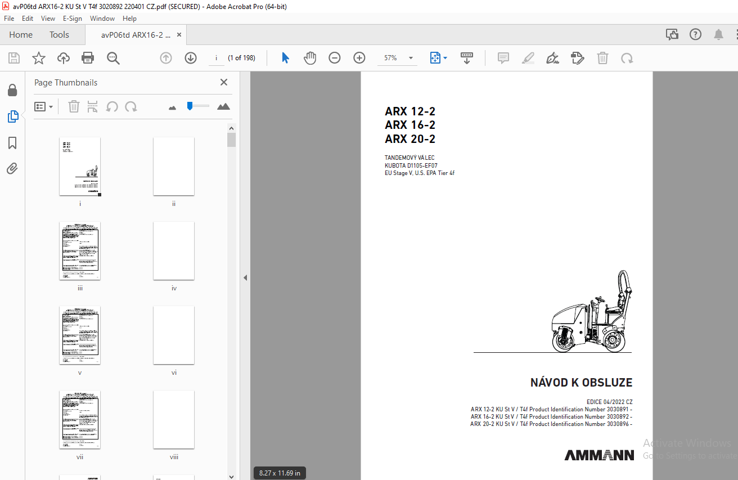Open the Help question mark icon

(x=695, y=35)
